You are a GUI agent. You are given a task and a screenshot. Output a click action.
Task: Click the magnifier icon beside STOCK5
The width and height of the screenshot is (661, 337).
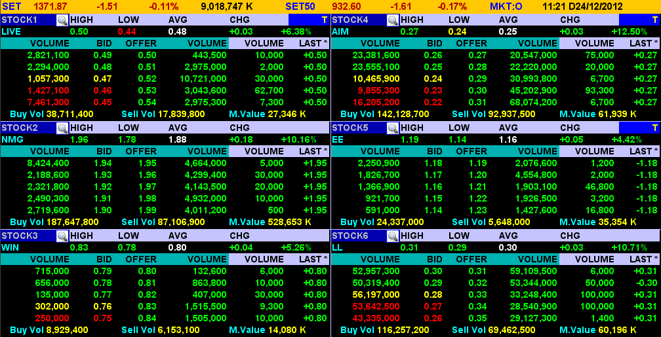point(393,128)
